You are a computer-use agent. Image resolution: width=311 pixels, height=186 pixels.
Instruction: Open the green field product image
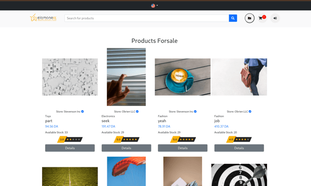pos(70,177)
